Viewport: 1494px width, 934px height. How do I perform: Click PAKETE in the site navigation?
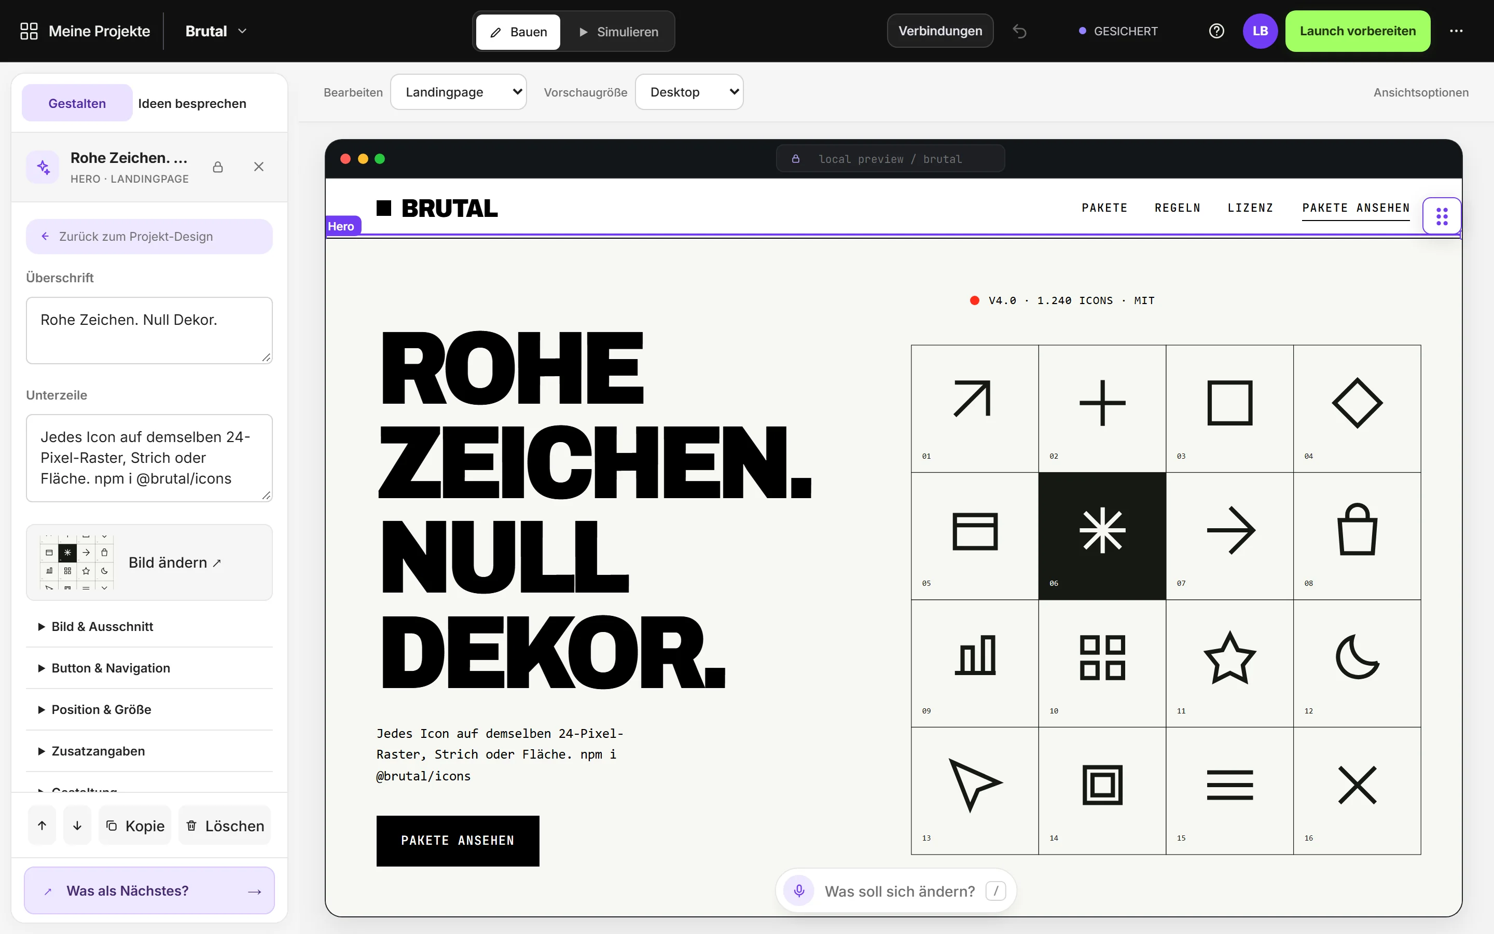pos(1104,208)
